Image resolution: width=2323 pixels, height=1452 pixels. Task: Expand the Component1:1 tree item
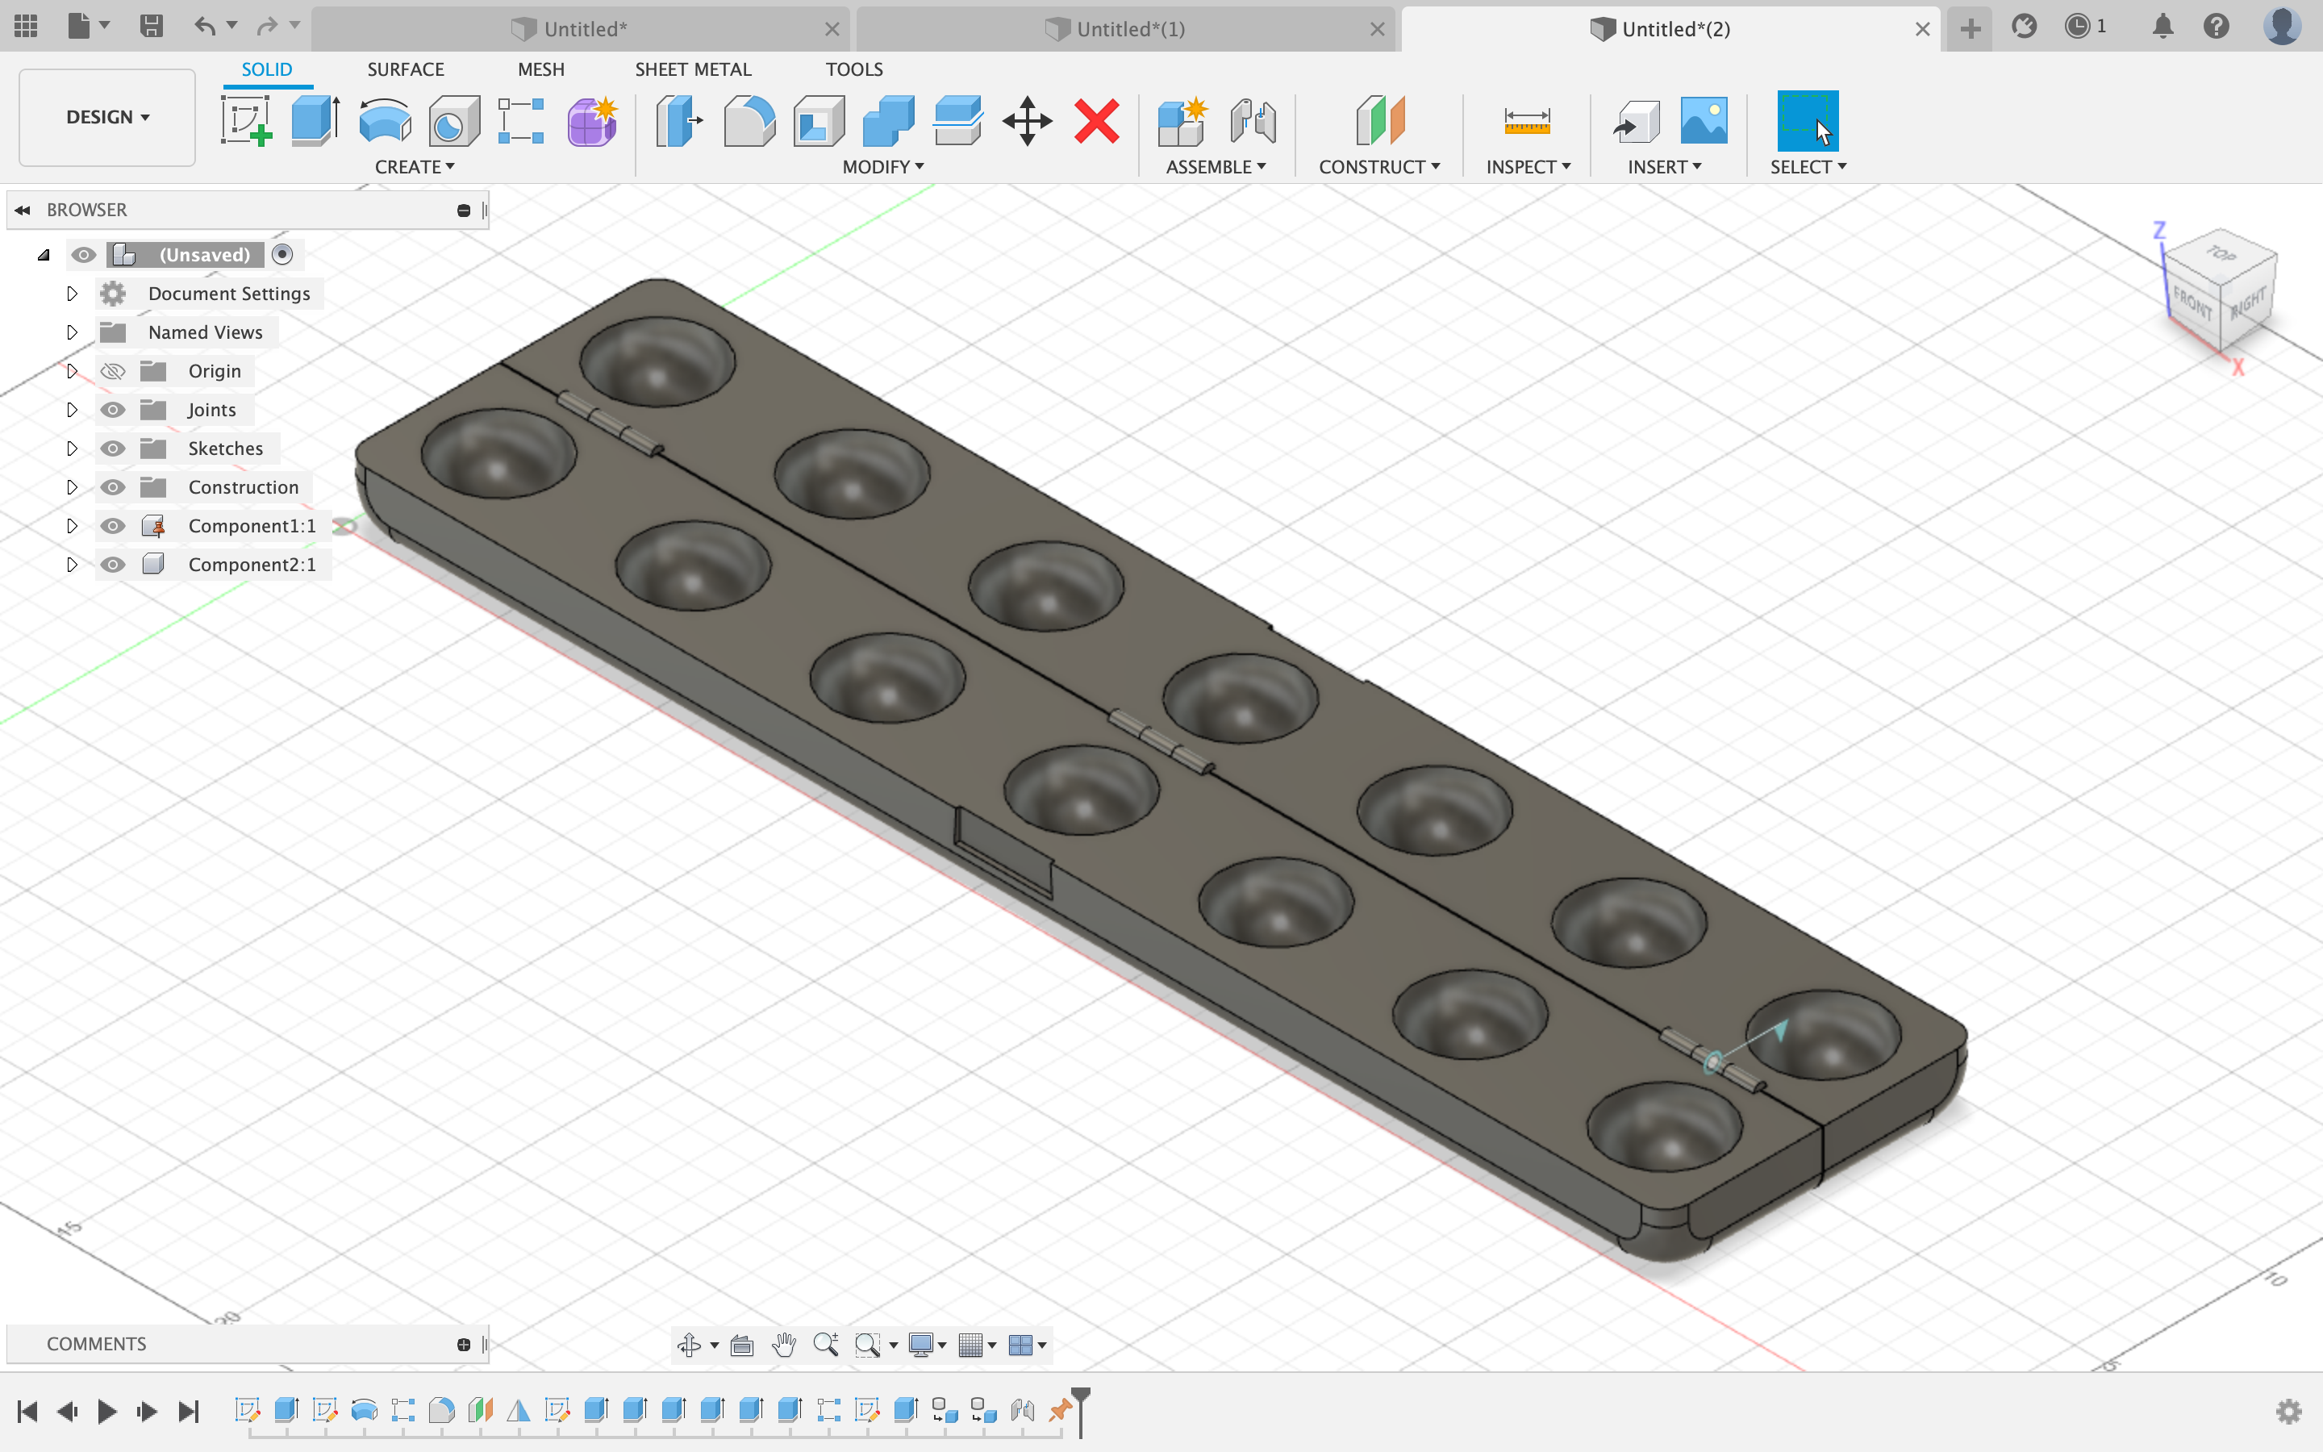(x=70, y=525)
